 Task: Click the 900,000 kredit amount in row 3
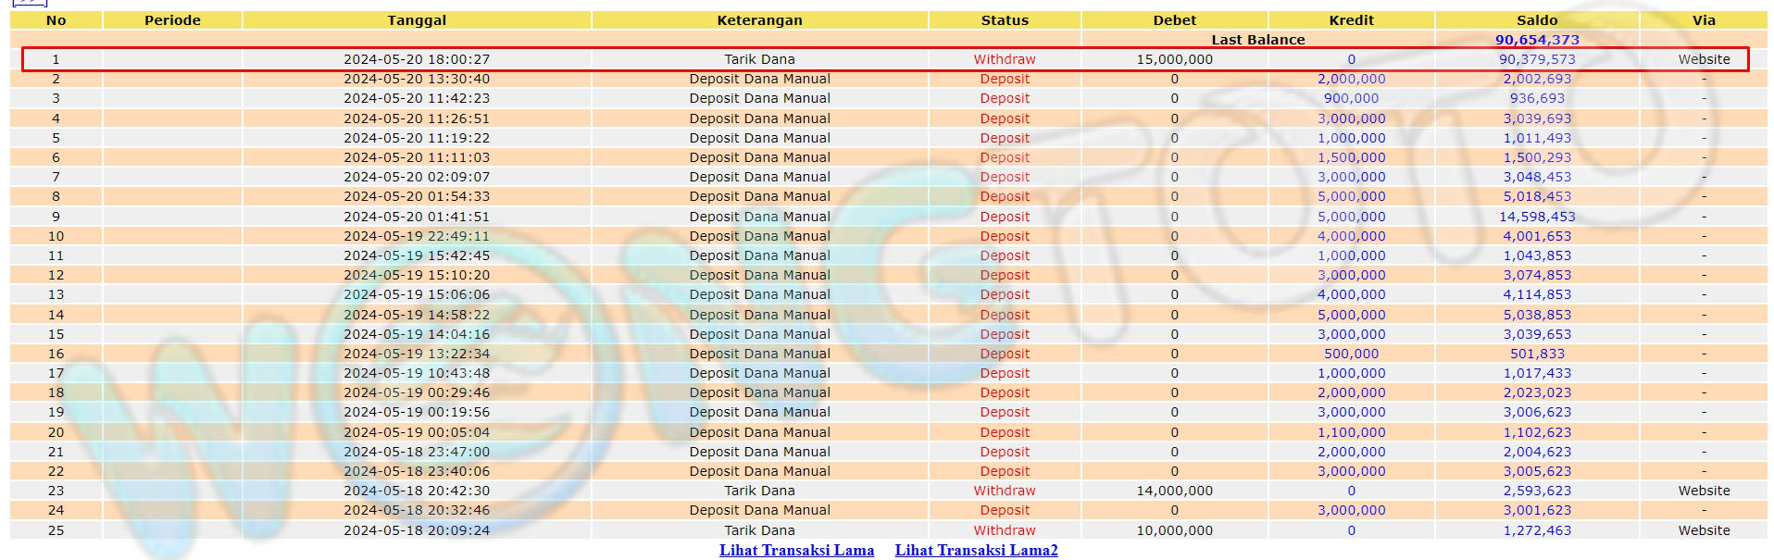(x=1351, y=98)
